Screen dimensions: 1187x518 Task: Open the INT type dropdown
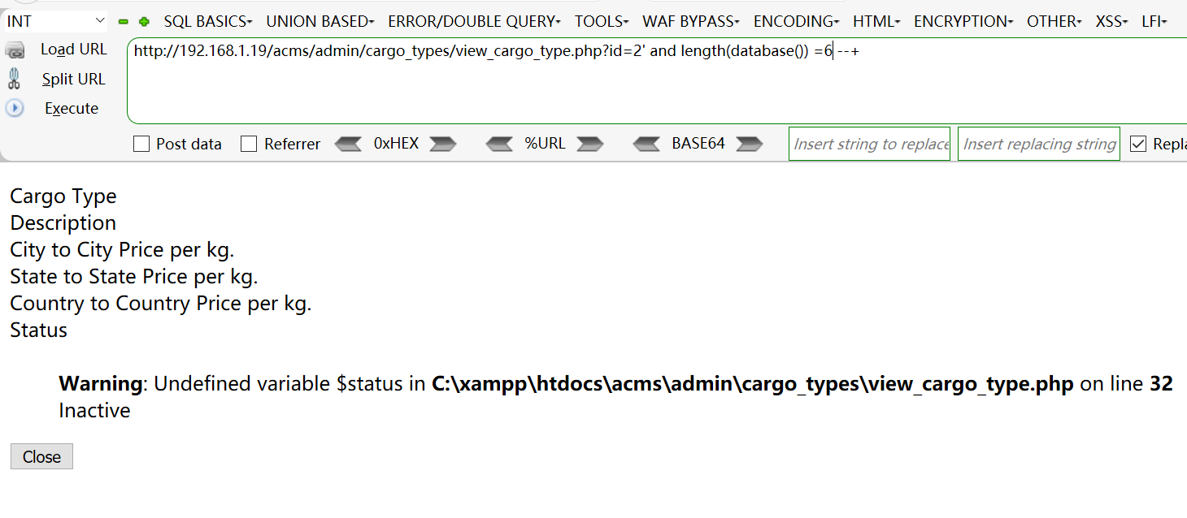[55, 21]
